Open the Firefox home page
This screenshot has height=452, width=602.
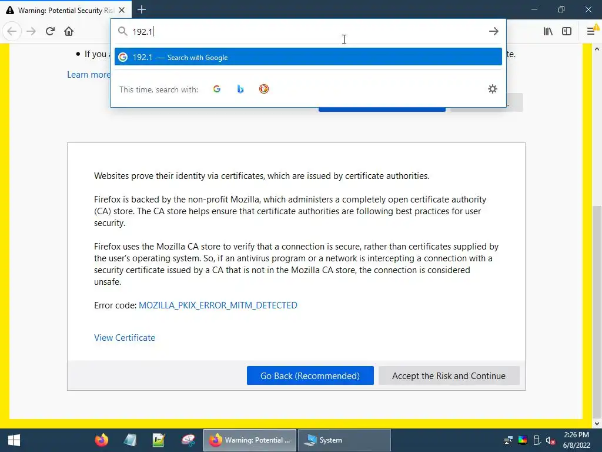[69, 31]
